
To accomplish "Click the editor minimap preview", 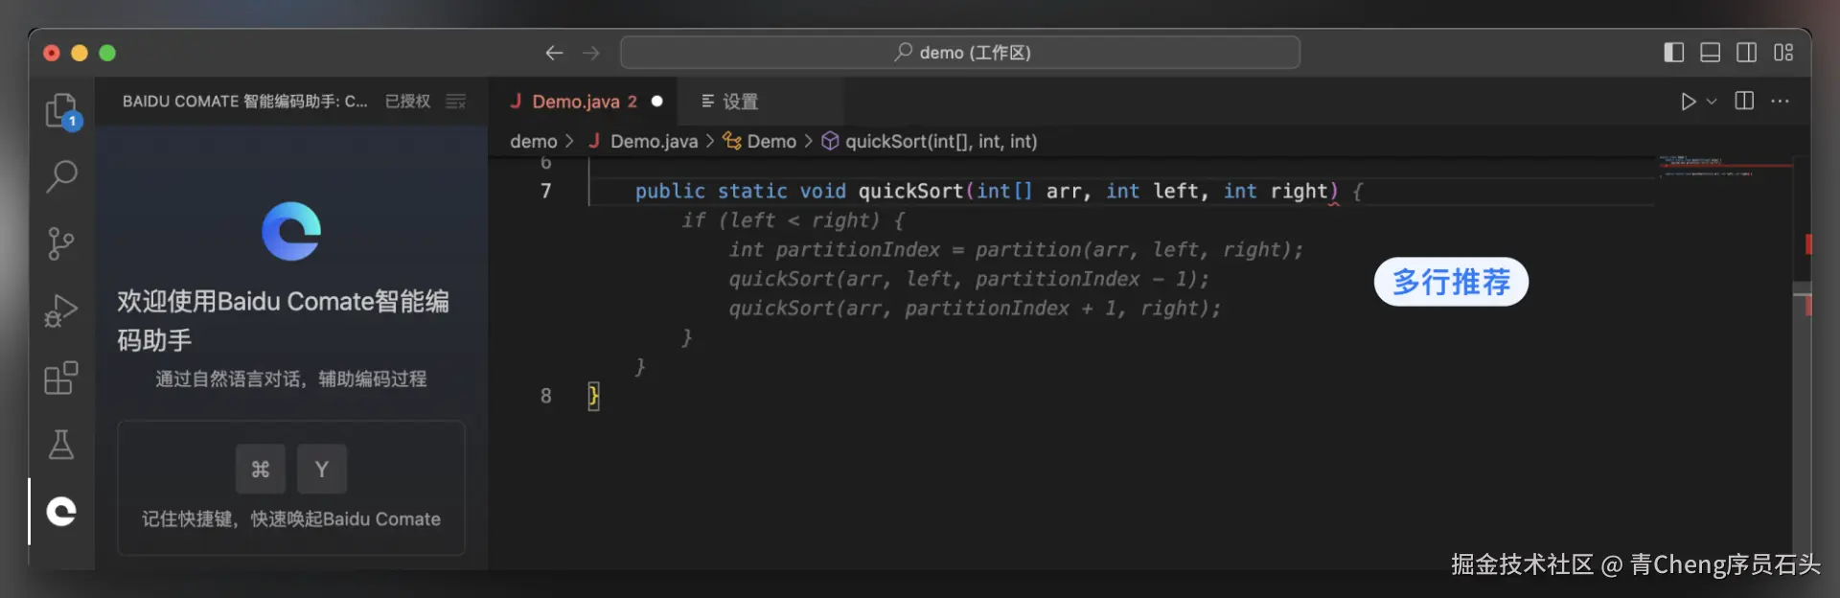I will (1725, 167).
